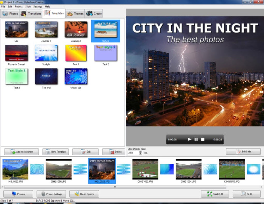Pause the preview playback
Image resolution: width=264 pixels, height=204 pixels.
[196, 139]
